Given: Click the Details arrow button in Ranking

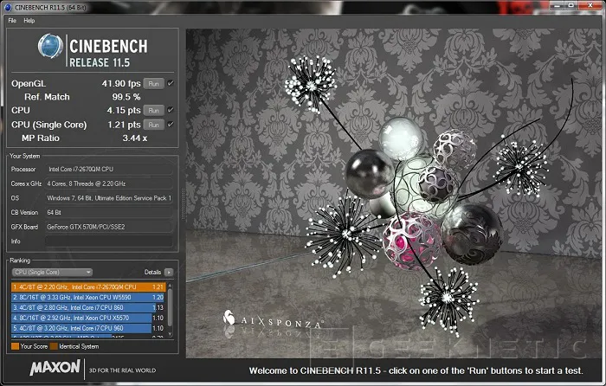Looking at the screenshot, I should [x=169, y=272].
